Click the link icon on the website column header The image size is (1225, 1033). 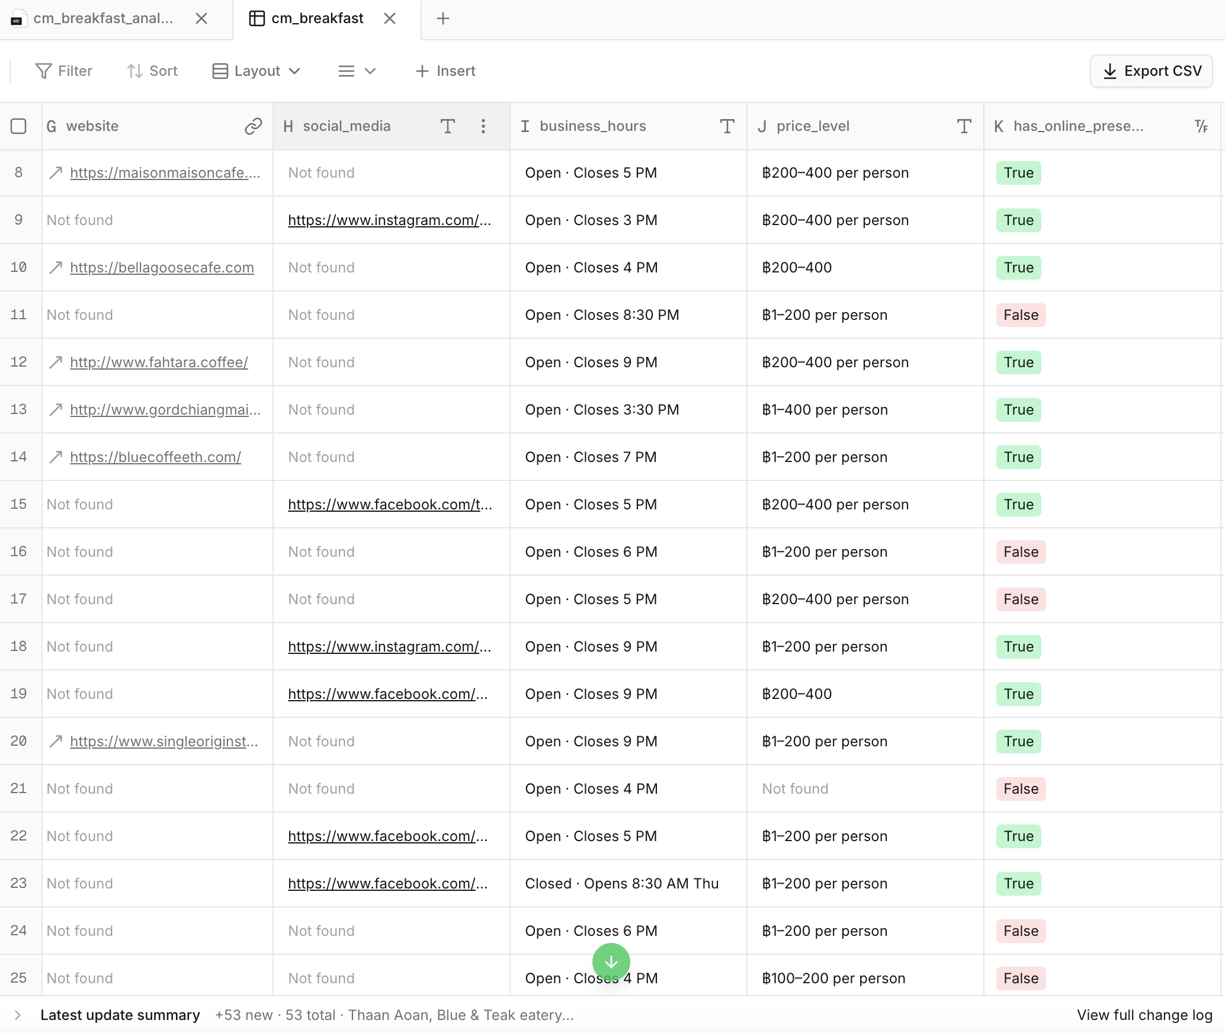(x=253, y=126)
